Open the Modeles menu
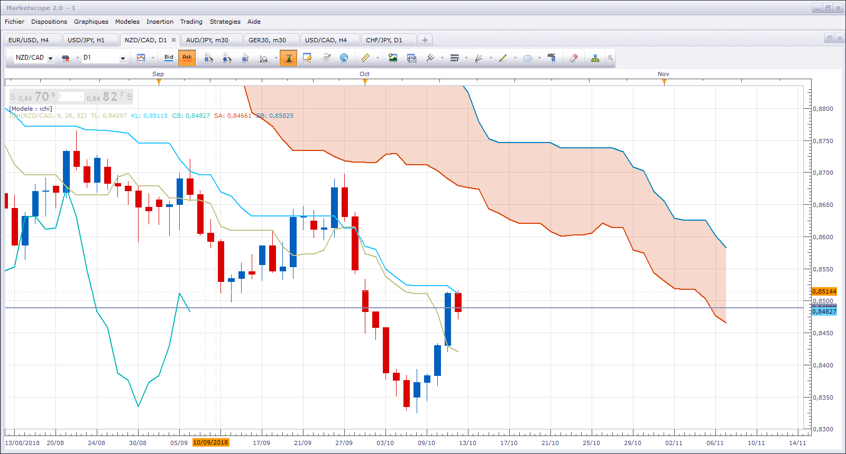This screenshot has height=454, width=846. [127, 22]
